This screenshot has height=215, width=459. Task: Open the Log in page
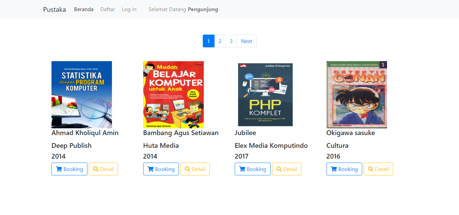(129, 9)
